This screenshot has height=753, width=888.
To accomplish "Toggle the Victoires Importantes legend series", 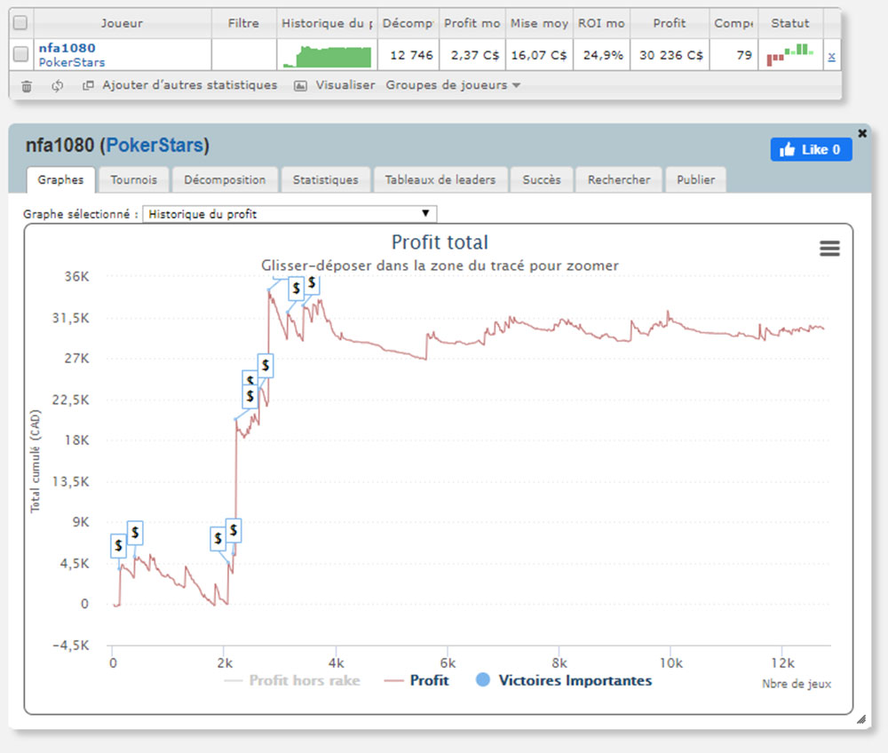I will click(564, 681).
